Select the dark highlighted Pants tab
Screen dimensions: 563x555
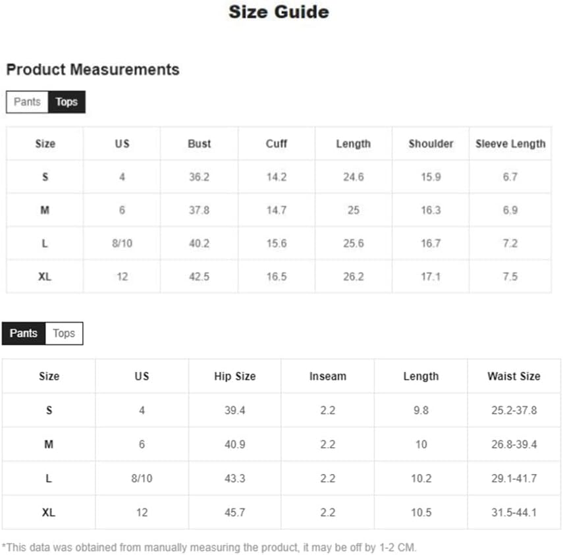[24, 333]
